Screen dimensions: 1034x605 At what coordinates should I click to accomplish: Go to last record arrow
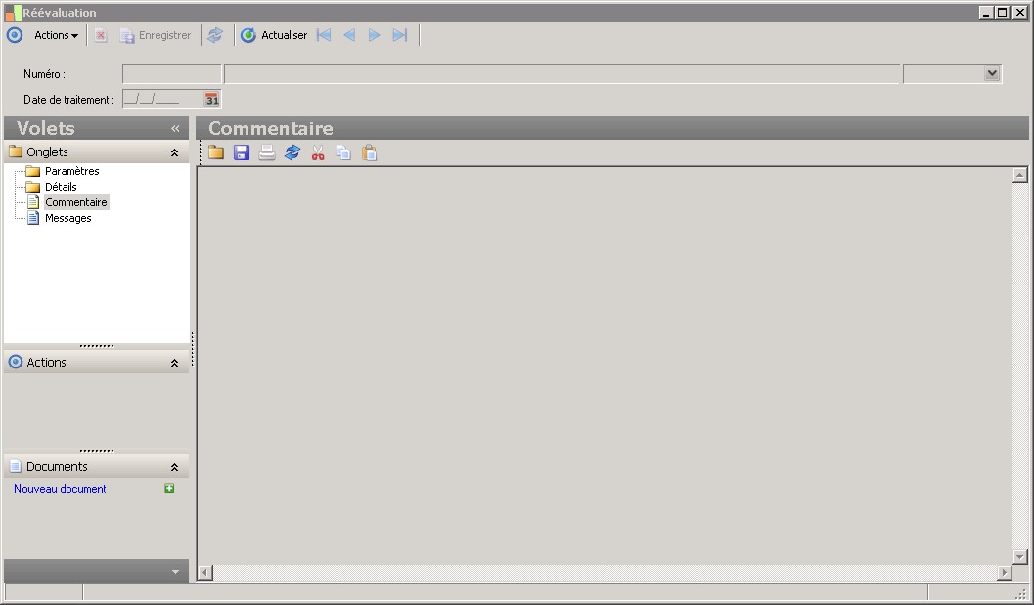point(400,35)
